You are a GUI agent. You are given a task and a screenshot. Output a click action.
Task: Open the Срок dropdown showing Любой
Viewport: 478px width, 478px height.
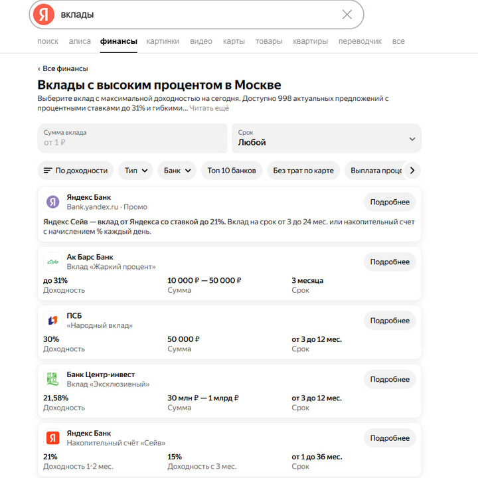click(327, 138)
